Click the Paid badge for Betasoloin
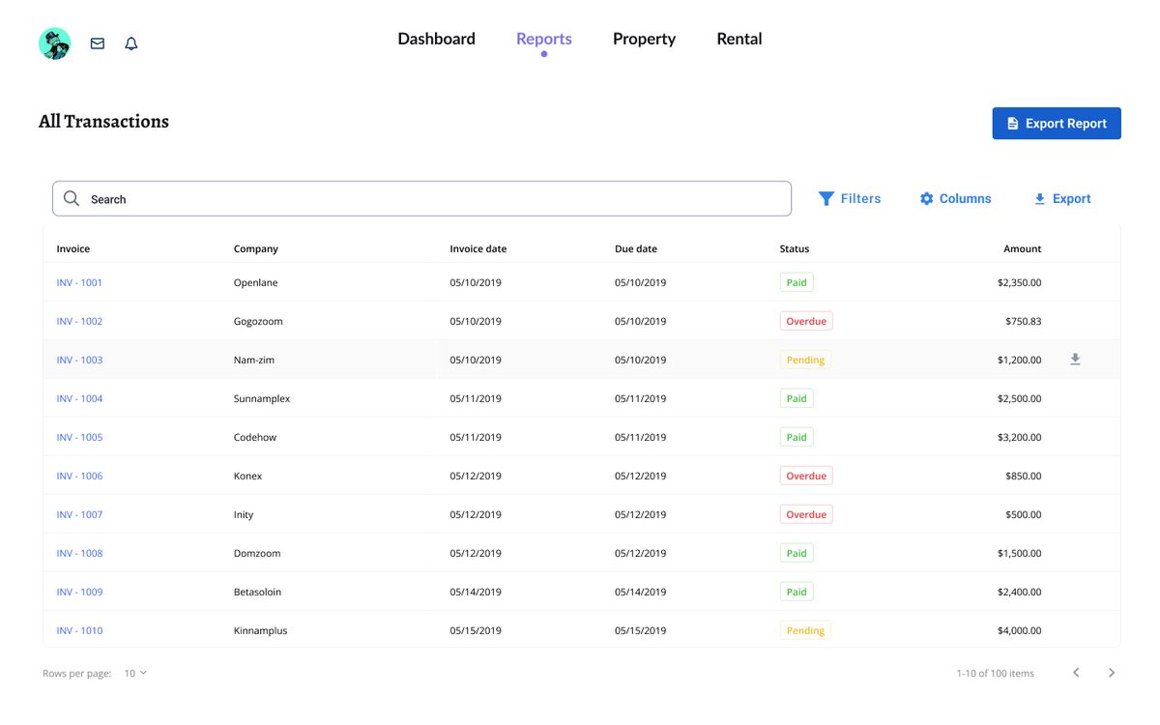This screenshot has height=725, width=1160. [x=797, y=592]
